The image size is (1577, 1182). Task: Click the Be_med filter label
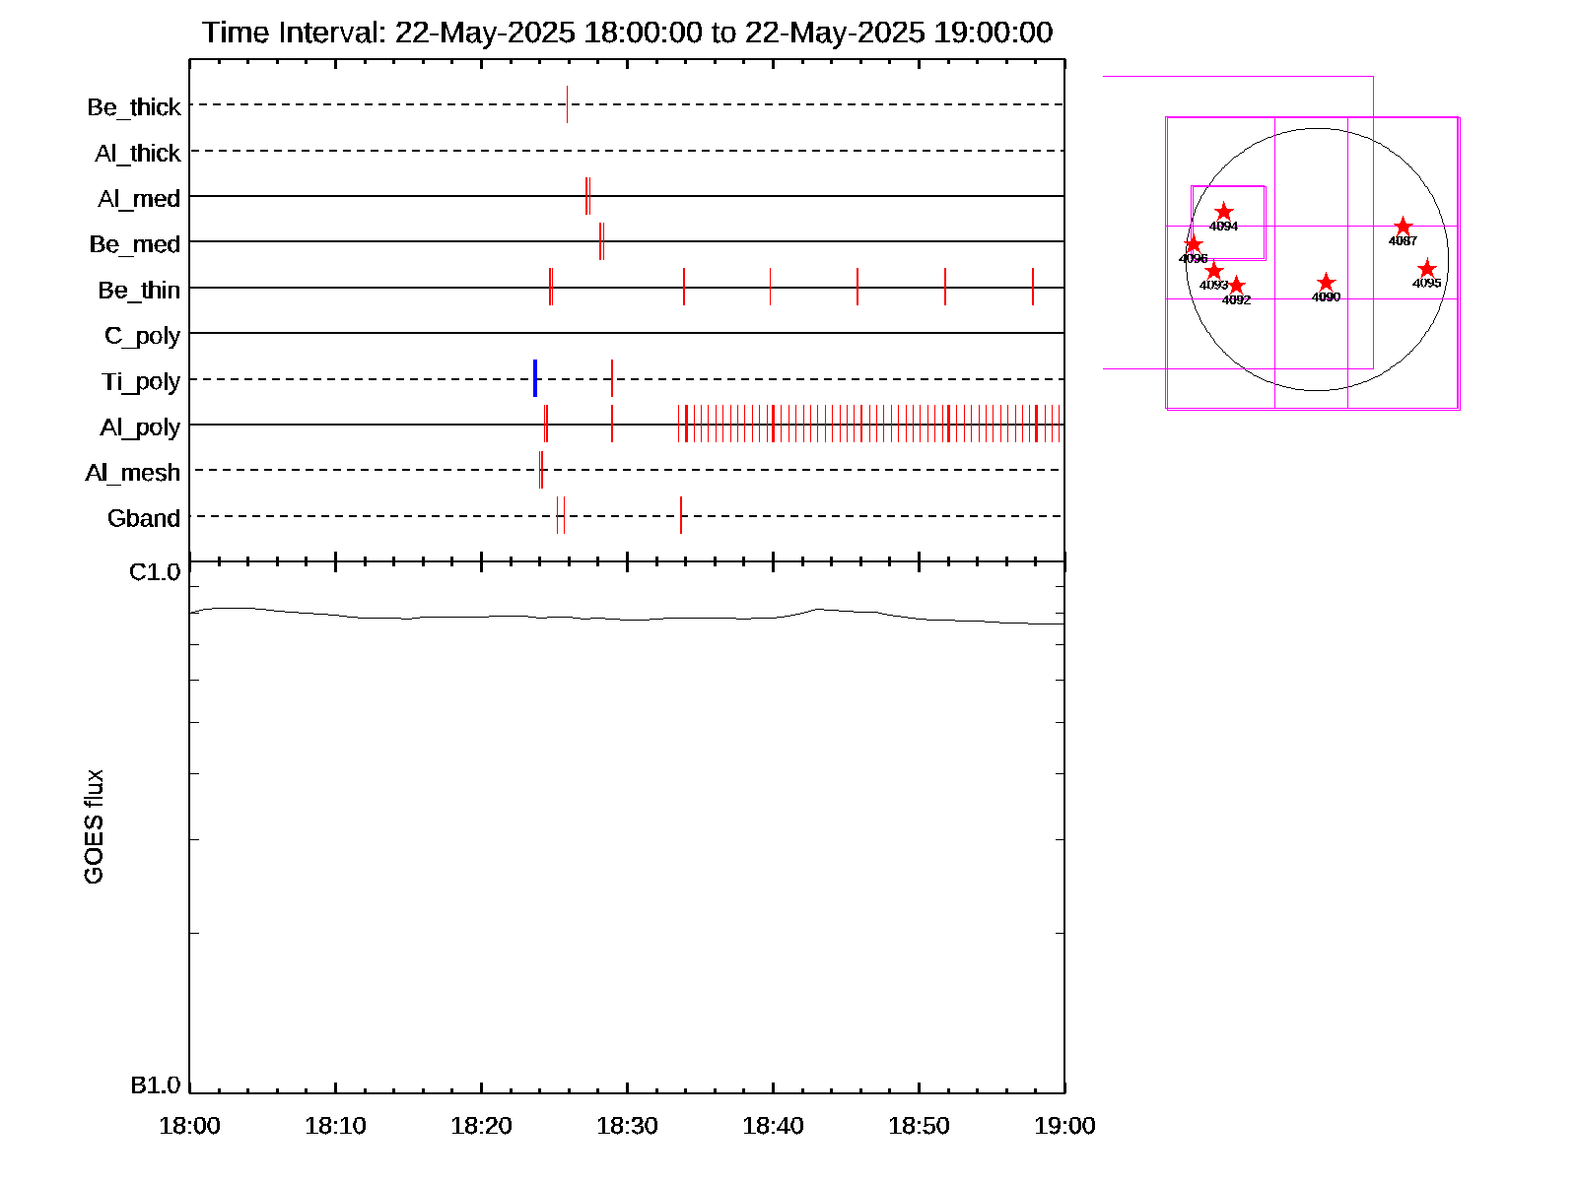point(135,244)
